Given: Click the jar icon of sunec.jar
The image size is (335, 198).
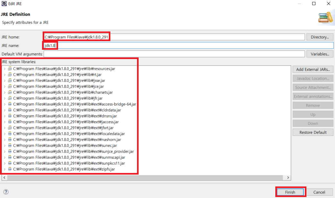Looking at the screenshot, I should 10,145.
